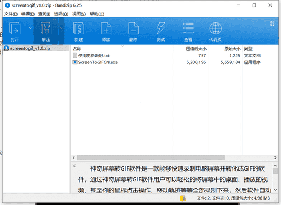Viewport: 281px width, 205px height.
Task: Maximize the Bandizip window
Action: [x=254, y=5]
